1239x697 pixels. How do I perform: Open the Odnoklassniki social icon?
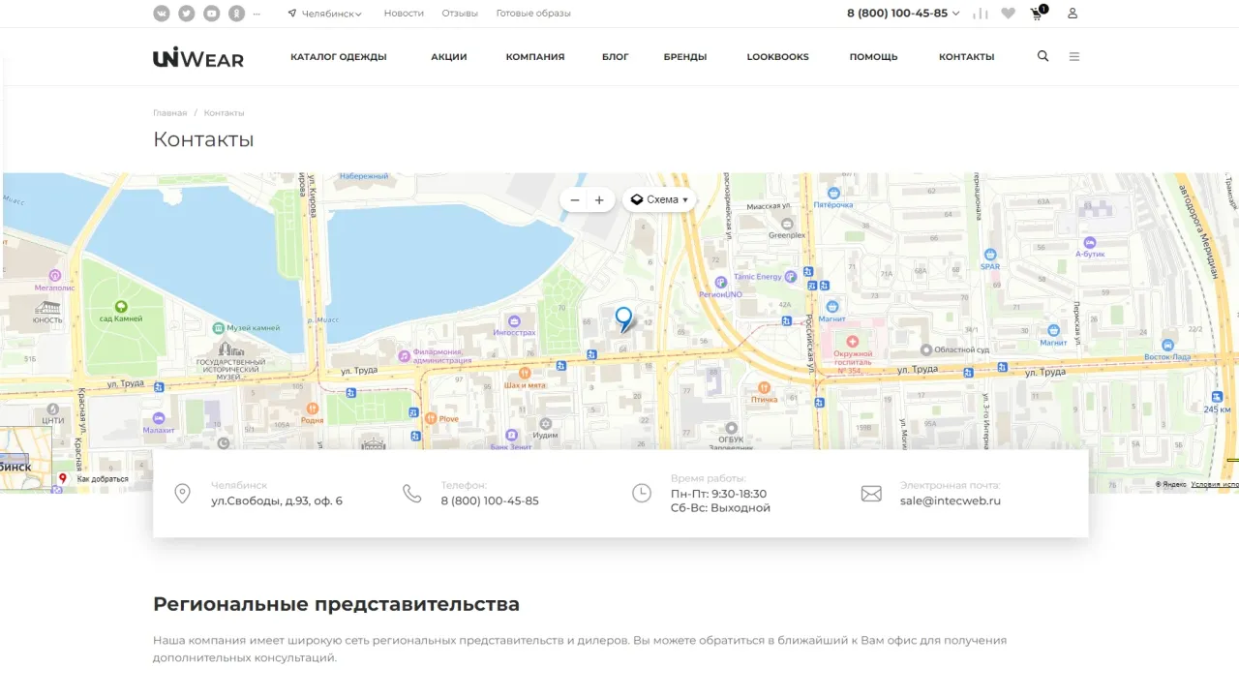237,14
